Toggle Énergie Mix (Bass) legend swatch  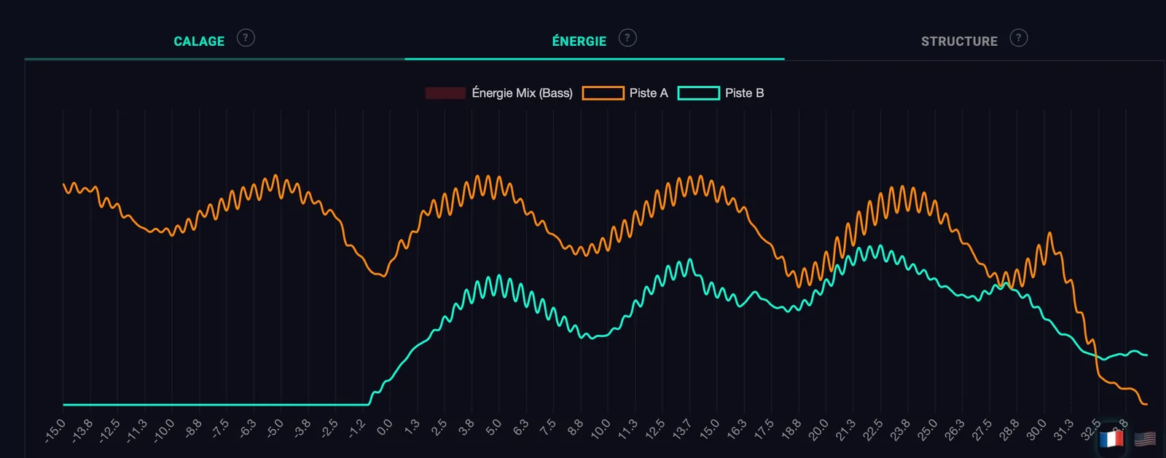click(445, 93)
